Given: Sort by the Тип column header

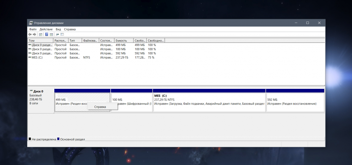Looking at the screenshot, I should point(75,40).
